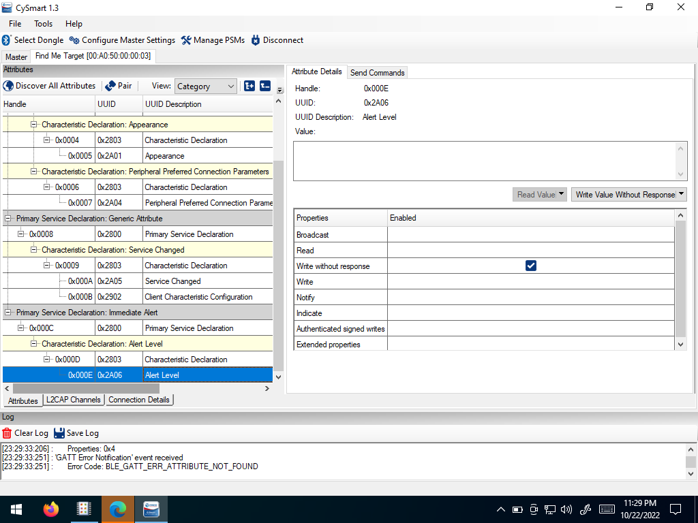This screenshot has height=523, width=698.
Task: Switch to L2CAP Channels tab
Action: (74, 400)
